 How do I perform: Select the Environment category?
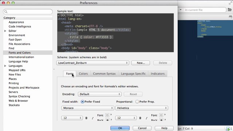(17, 35)
